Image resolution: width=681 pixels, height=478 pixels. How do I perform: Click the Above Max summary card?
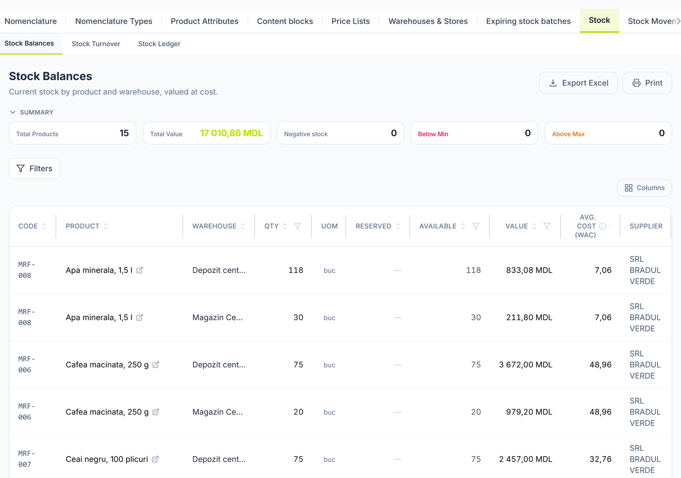click(x=608, y=133)
